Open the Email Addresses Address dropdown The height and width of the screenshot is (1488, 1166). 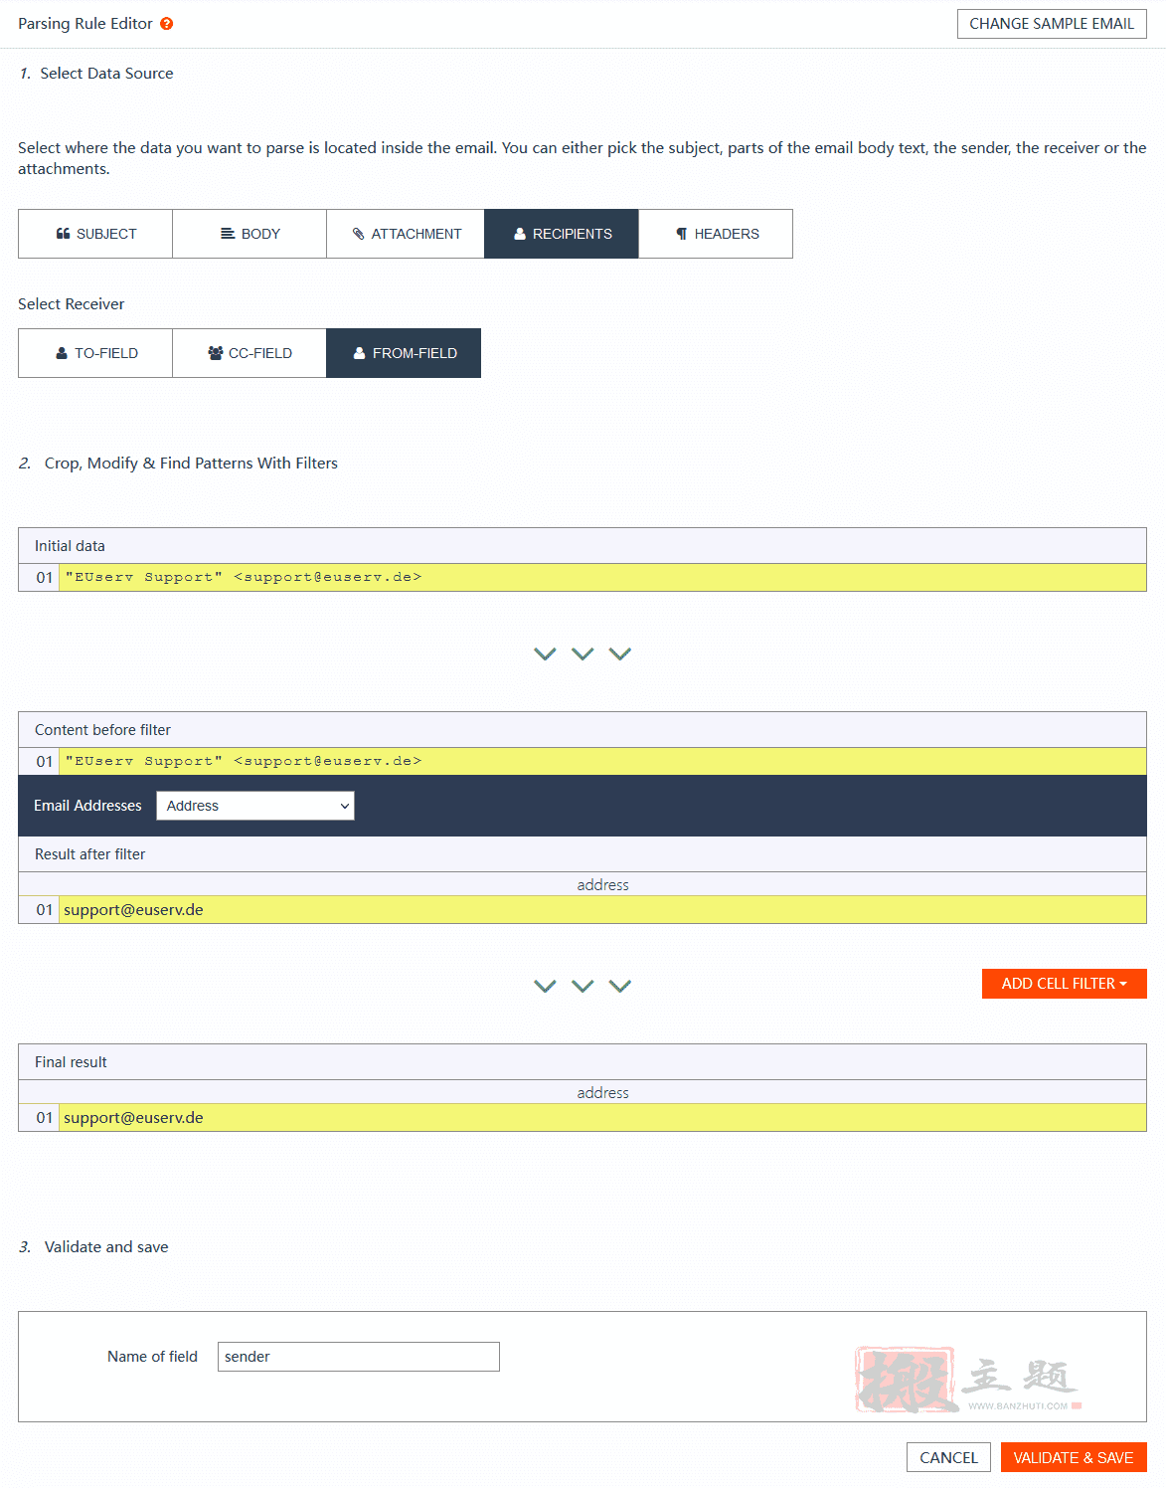[255, 806]
